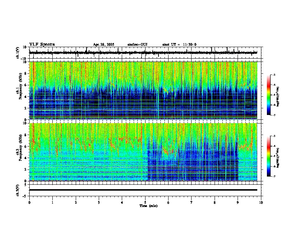Click time axis tick label "0"
Image resolution: width=294 pixels, height=227 pixels.
(29, 203)
